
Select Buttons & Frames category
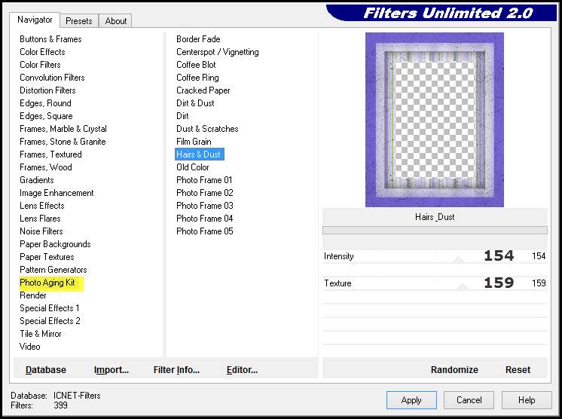(50, 39)
